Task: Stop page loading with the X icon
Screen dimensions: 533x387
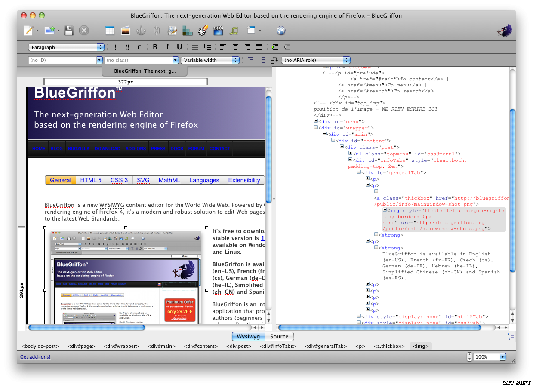Action: click(84, 31)
